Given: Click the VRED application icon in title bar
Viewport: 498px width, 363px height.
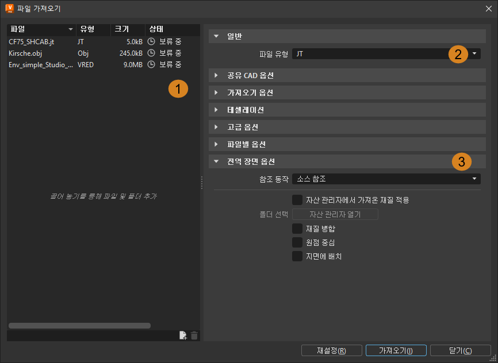Looking at the screenshot, I should [x=10, y=8].
